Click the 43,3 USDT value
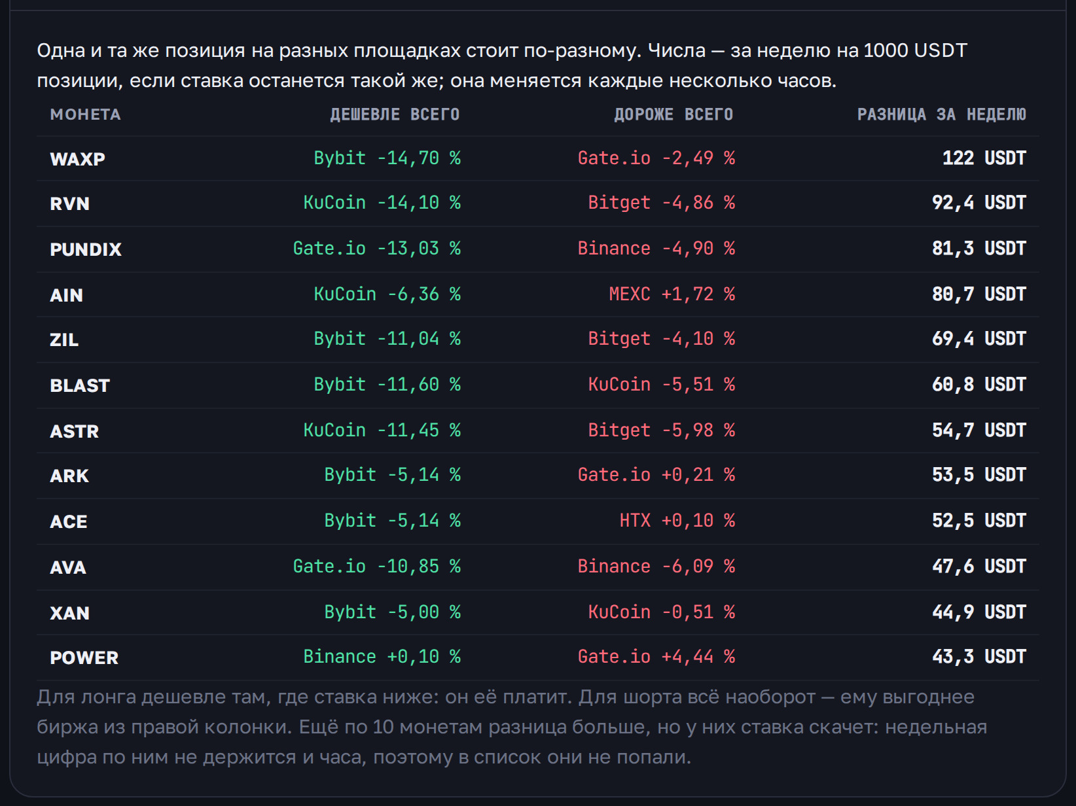The image size is (1076, 806). pos(979,657)
